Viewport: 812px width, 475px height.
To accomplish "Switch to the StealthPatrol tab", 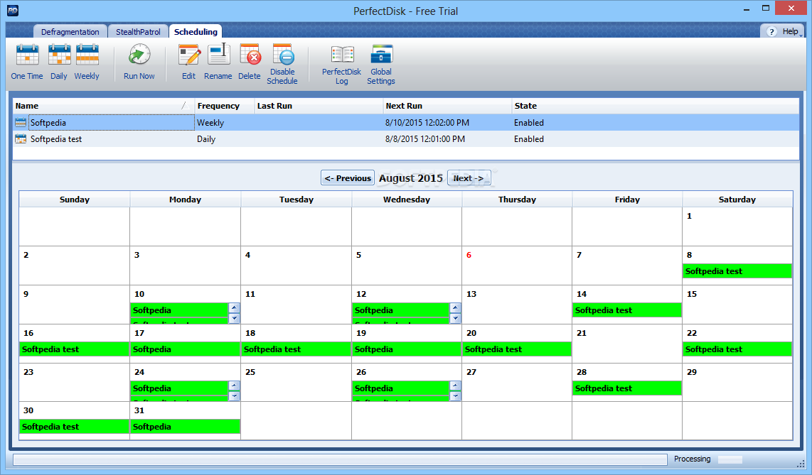I will click(138, 31).
